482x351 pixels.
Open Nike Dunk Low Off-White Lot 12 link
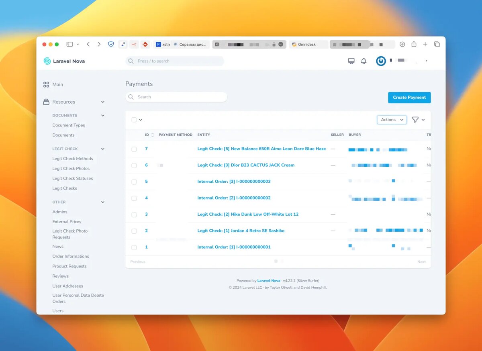(x=248, y=214)
